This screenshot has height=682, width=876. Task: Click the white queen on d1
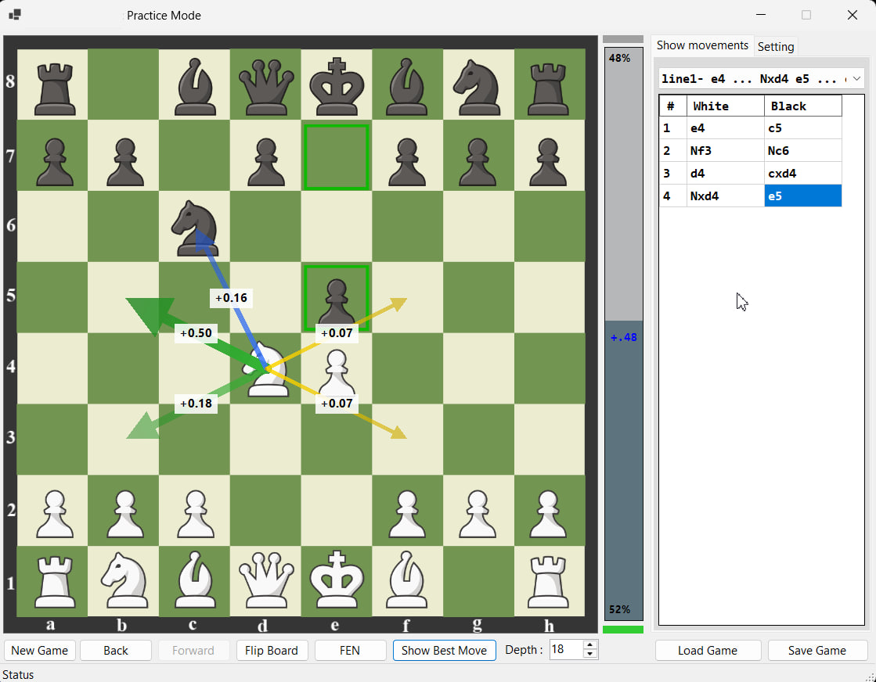point(266,580)
